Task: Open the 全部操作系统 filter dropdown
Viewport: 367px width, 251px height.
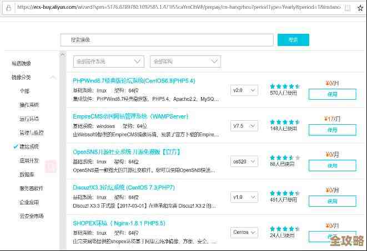Action: point(109,62)
